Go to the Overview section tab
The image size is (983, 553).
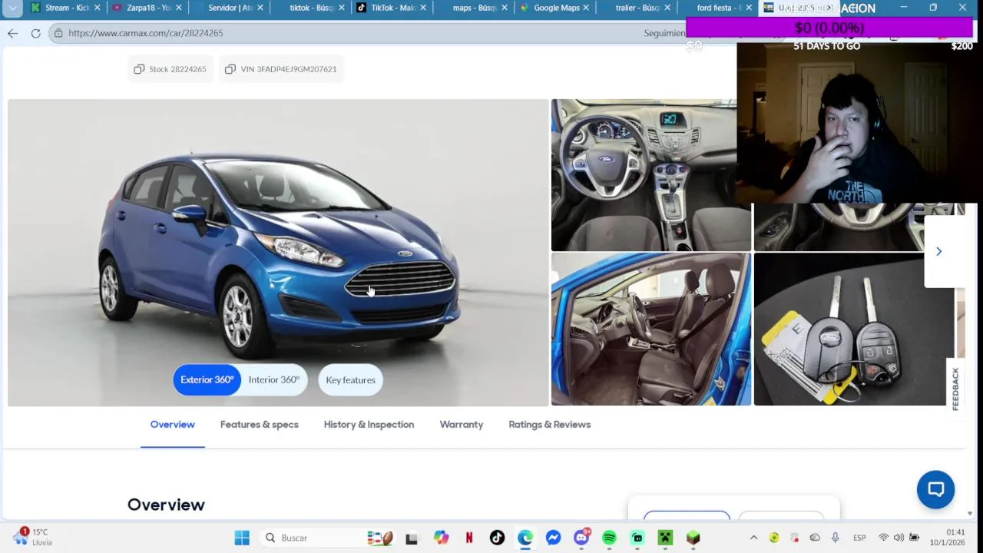(173, 425)
